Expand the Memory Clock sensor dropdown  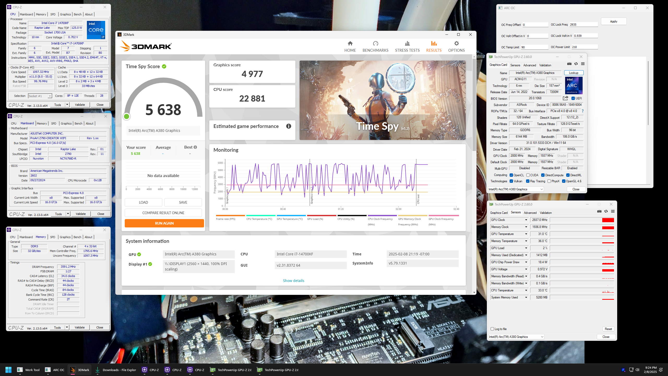526,227
